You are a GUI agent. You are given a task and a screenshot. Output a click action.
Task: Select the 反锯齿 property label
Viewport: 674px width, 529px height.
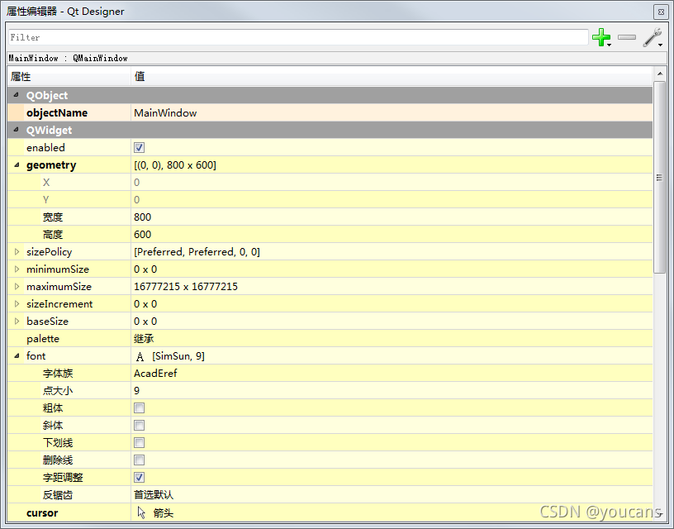click(x=57, y=495)
